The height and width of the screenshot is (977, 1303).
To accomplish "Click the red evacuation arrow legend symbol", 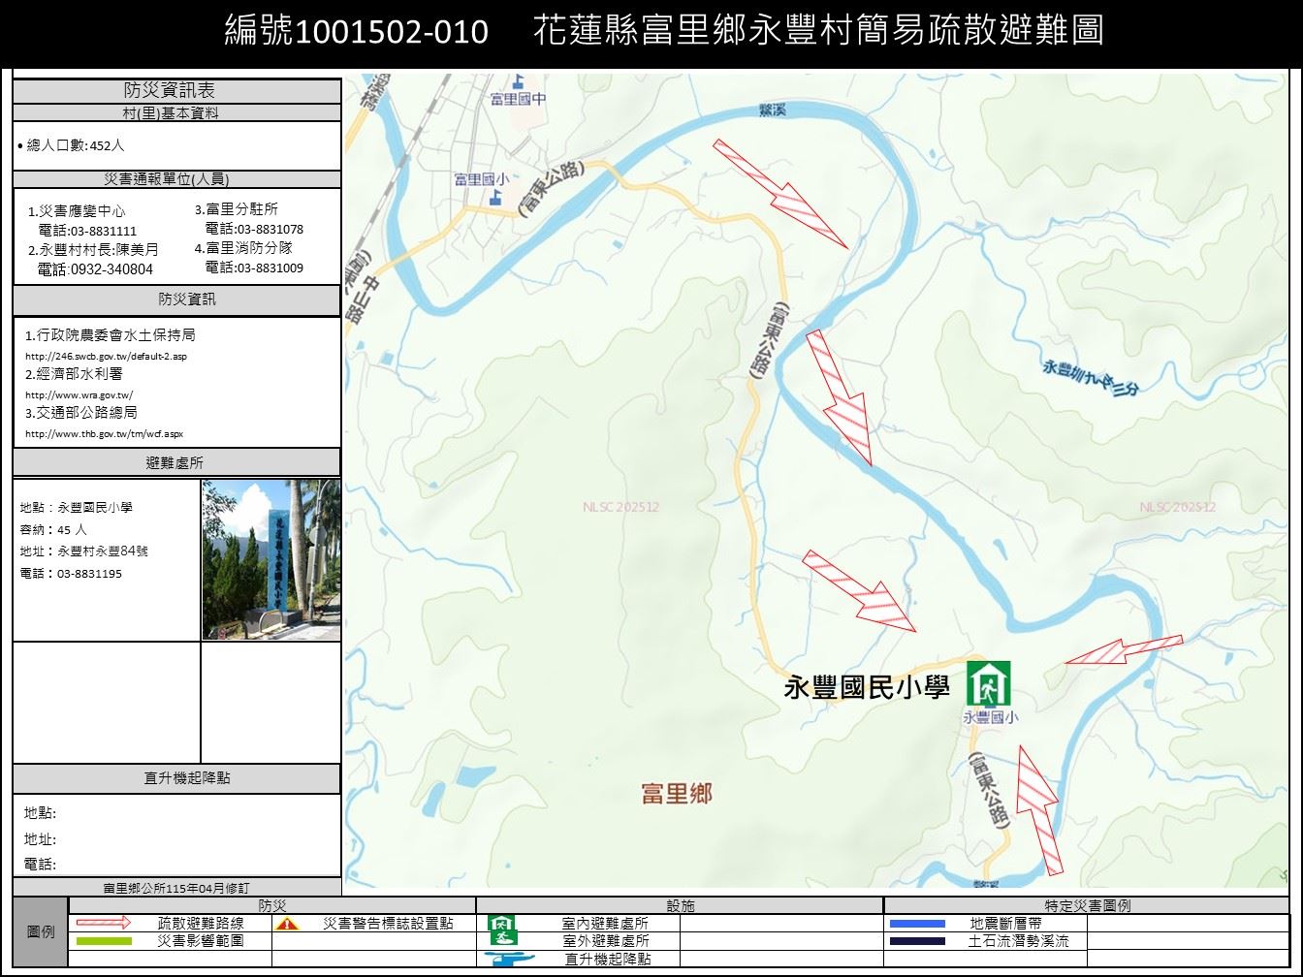I will [x=103, y=923].
